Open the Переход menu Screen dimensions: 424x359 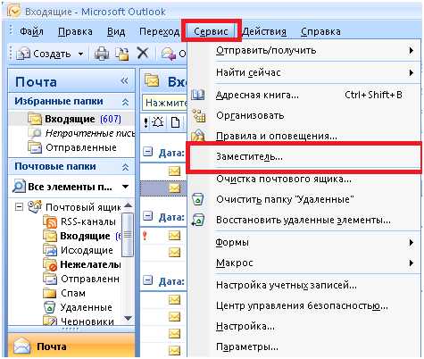[x=159, y=31]
